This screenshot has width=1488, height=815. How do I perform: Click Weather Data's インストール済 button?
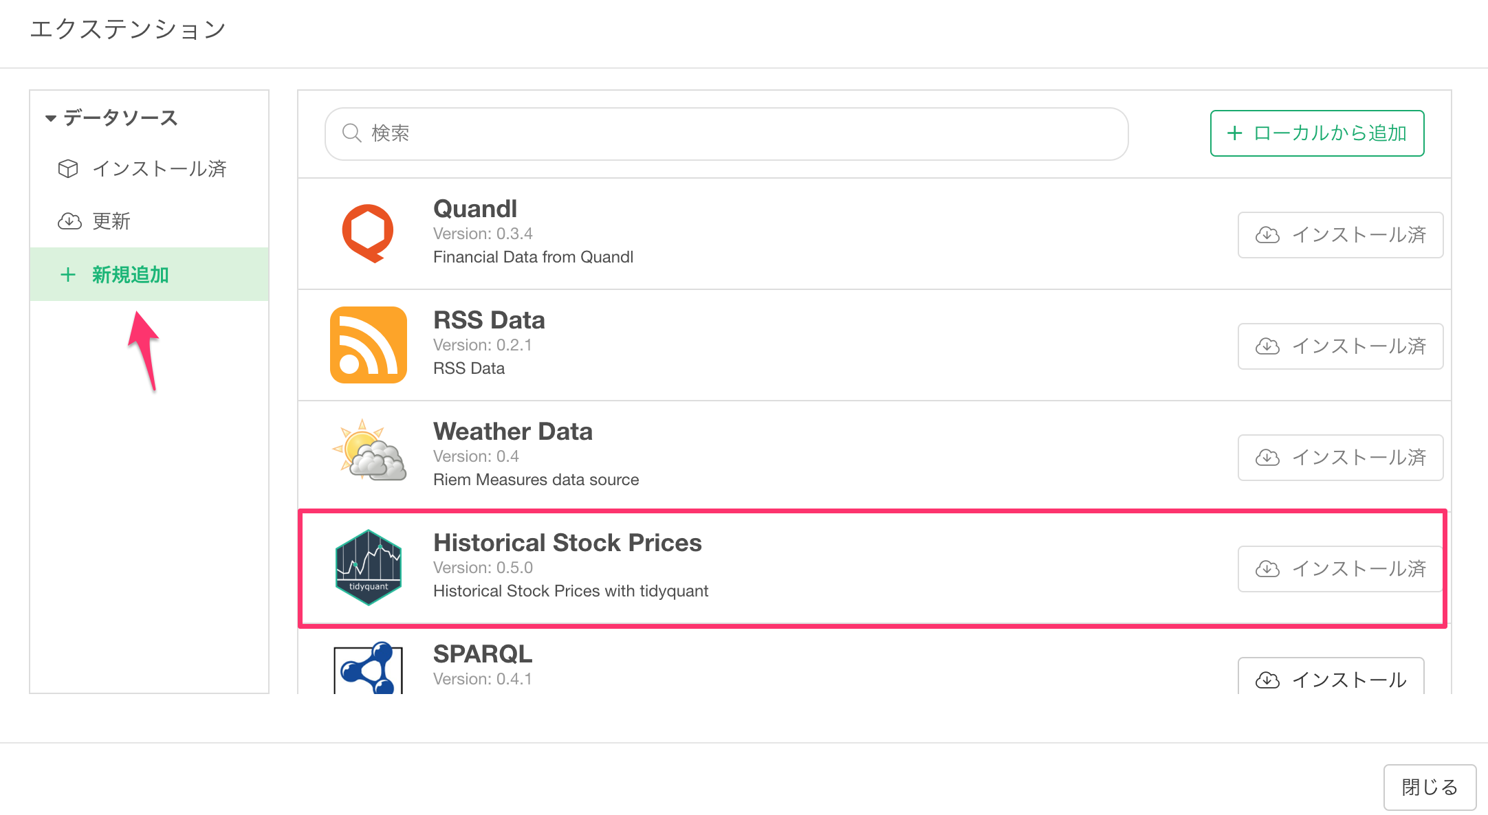[1340, 458]
